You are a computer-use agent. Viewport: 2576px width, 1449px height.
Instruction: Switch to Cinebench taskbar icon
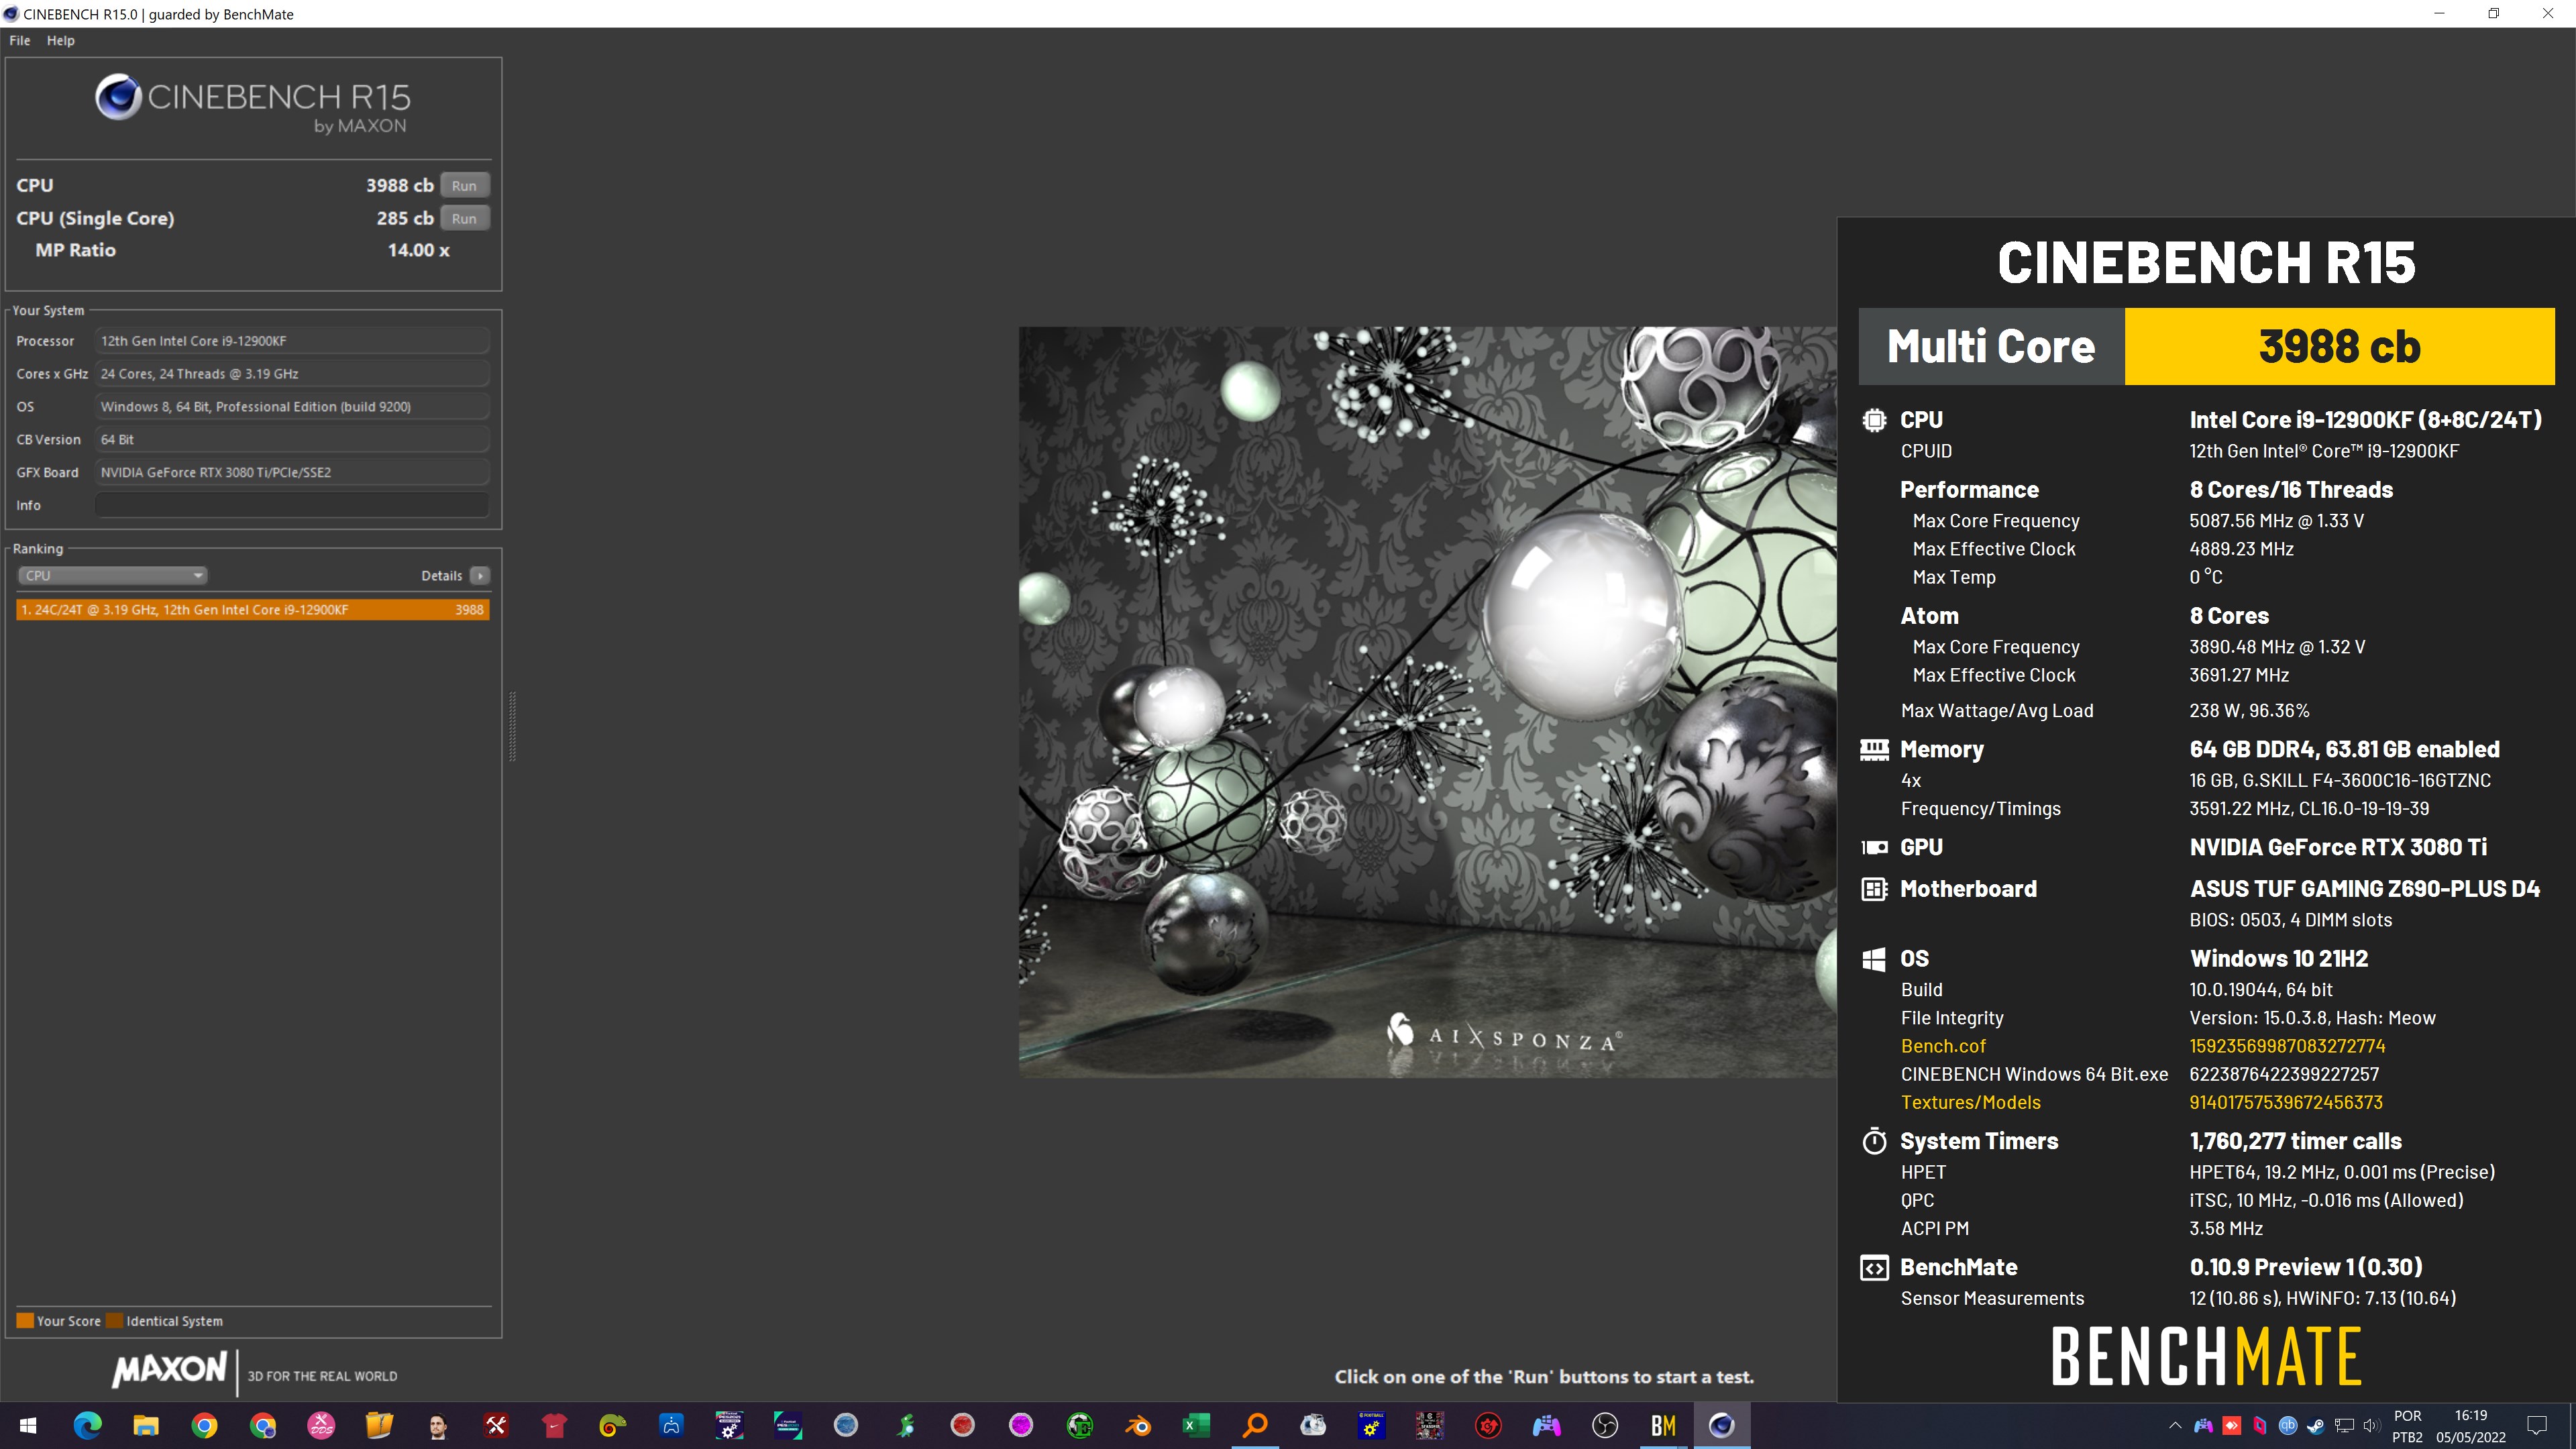pos(1722,1425)
